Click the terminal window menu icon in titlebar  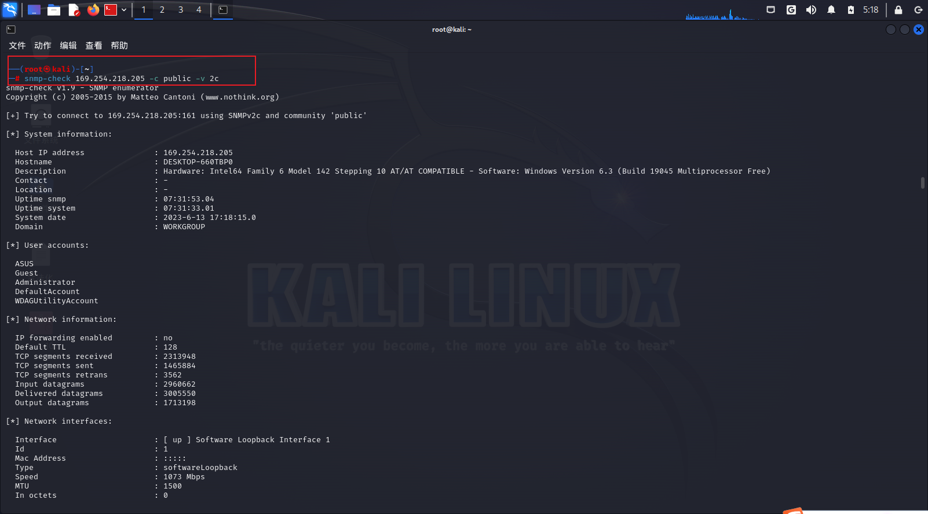11,30
